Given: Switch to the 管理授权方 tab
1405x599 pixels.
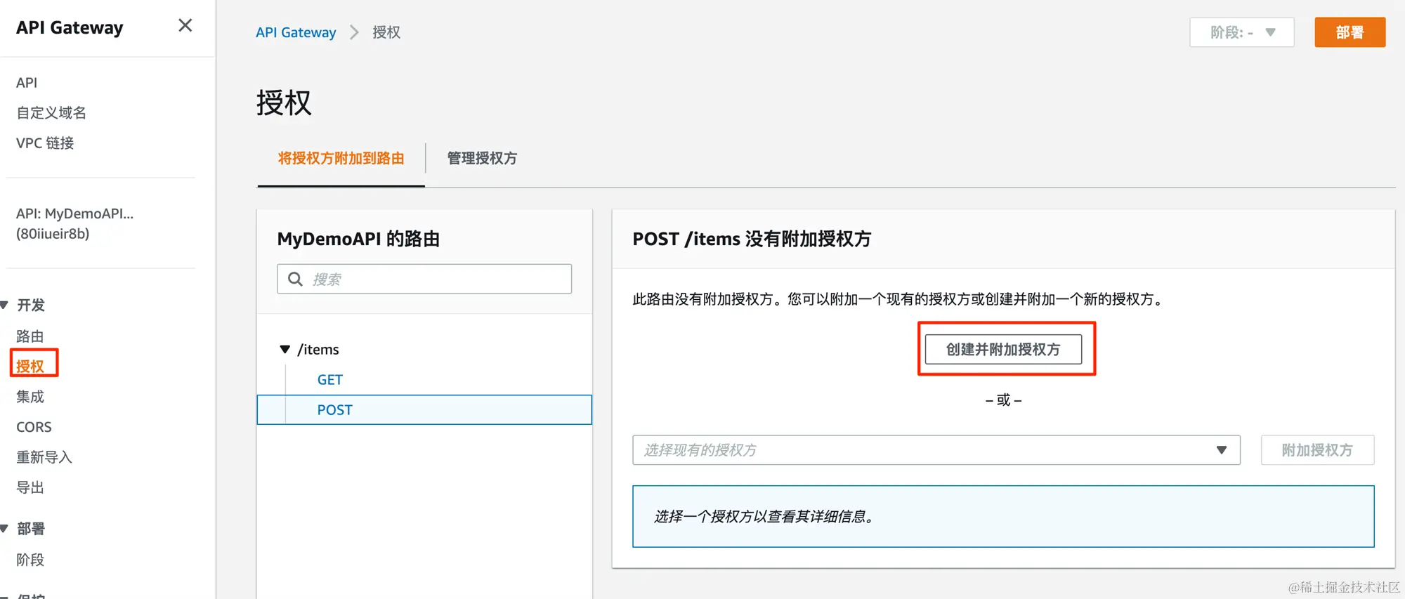Looking at the screenshot, I should 482,158.
